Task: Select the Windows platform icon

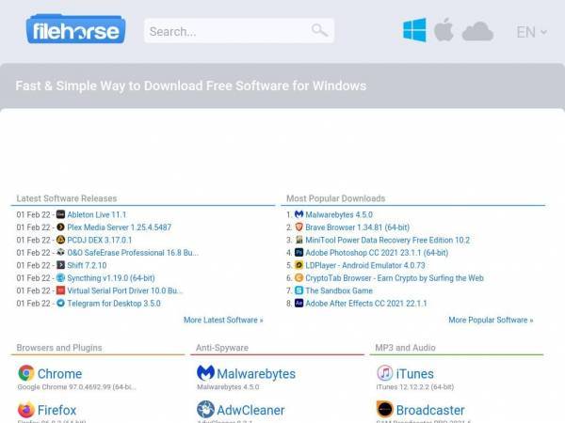Action: click(414, 30)
